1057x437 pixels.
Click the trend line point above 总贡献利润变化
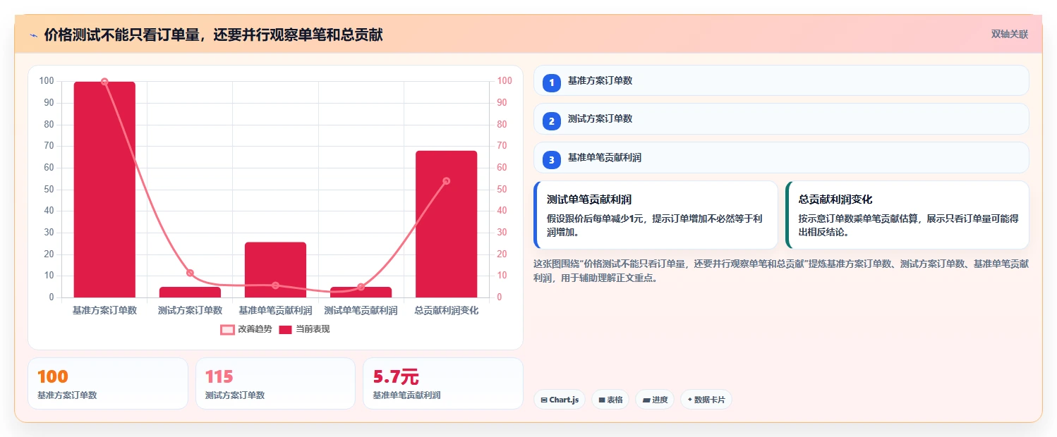tap(446, 181)
